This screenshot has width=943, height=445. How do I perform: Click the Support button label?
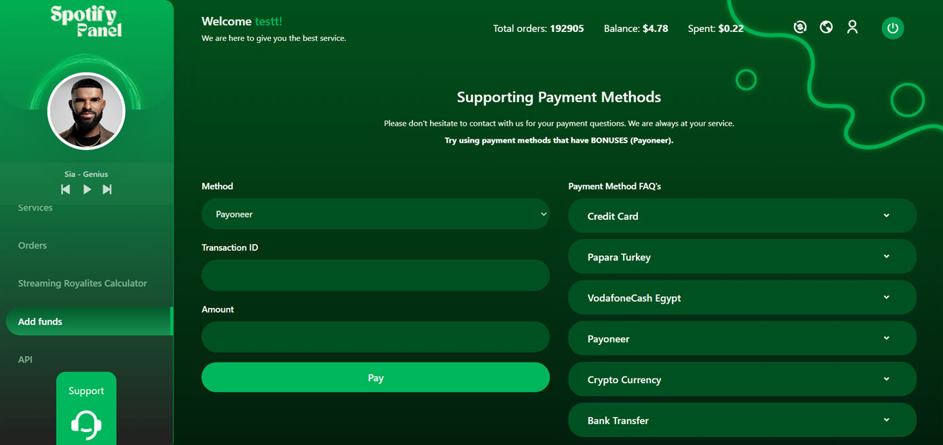[x=86, y=391]
